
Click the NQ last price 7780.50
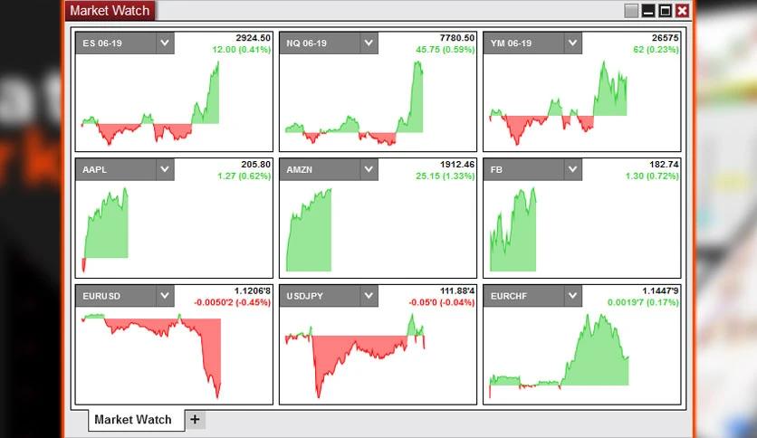coord(457,38)
